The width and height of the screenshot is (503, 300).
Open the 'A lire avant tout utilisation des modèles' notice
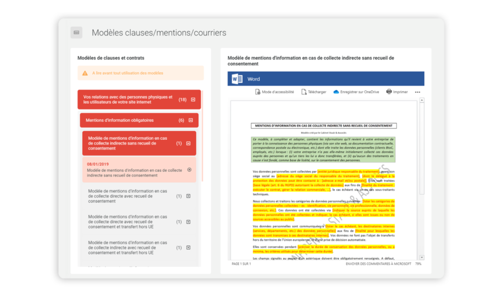coord(141,73)
